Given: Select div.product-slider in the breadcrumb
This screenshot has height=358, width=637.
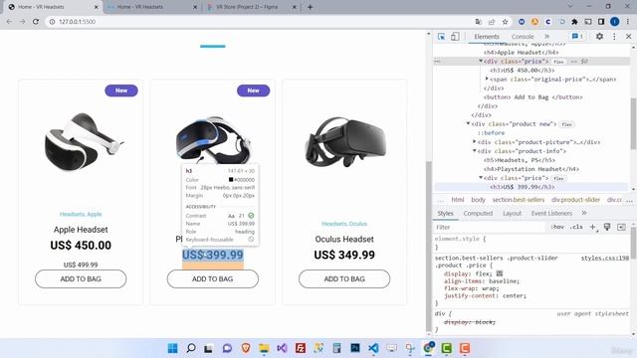Looking at the screenshot, I should (575, 200).
